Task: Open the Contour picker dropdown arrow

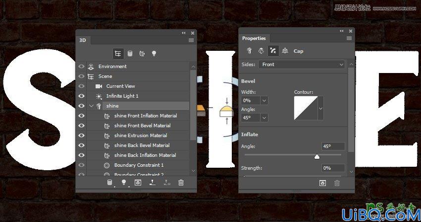Action: click(x=321, y=109)
